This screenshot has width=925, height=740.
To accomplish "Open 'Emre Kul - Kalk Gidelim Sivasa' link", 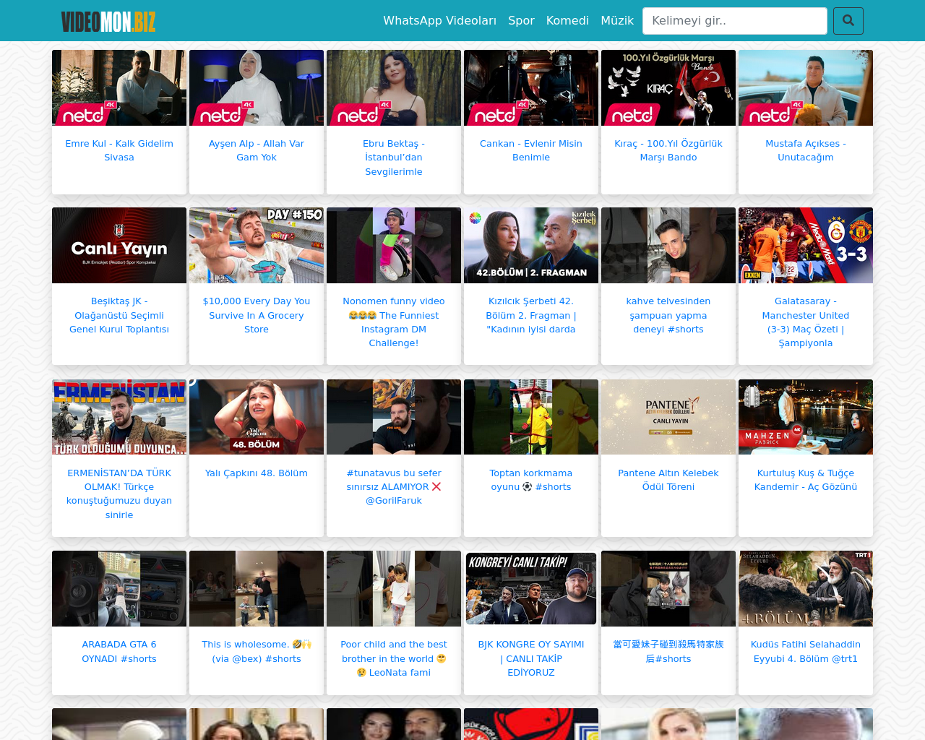I will [x=119, y=150].
